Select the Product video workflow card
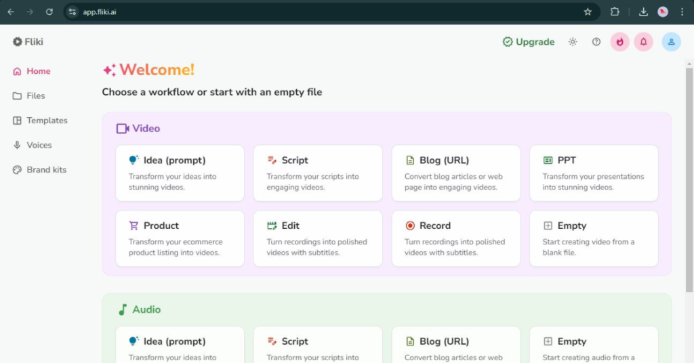Viewport: 694px width, 363px height. tap(180, 239)
